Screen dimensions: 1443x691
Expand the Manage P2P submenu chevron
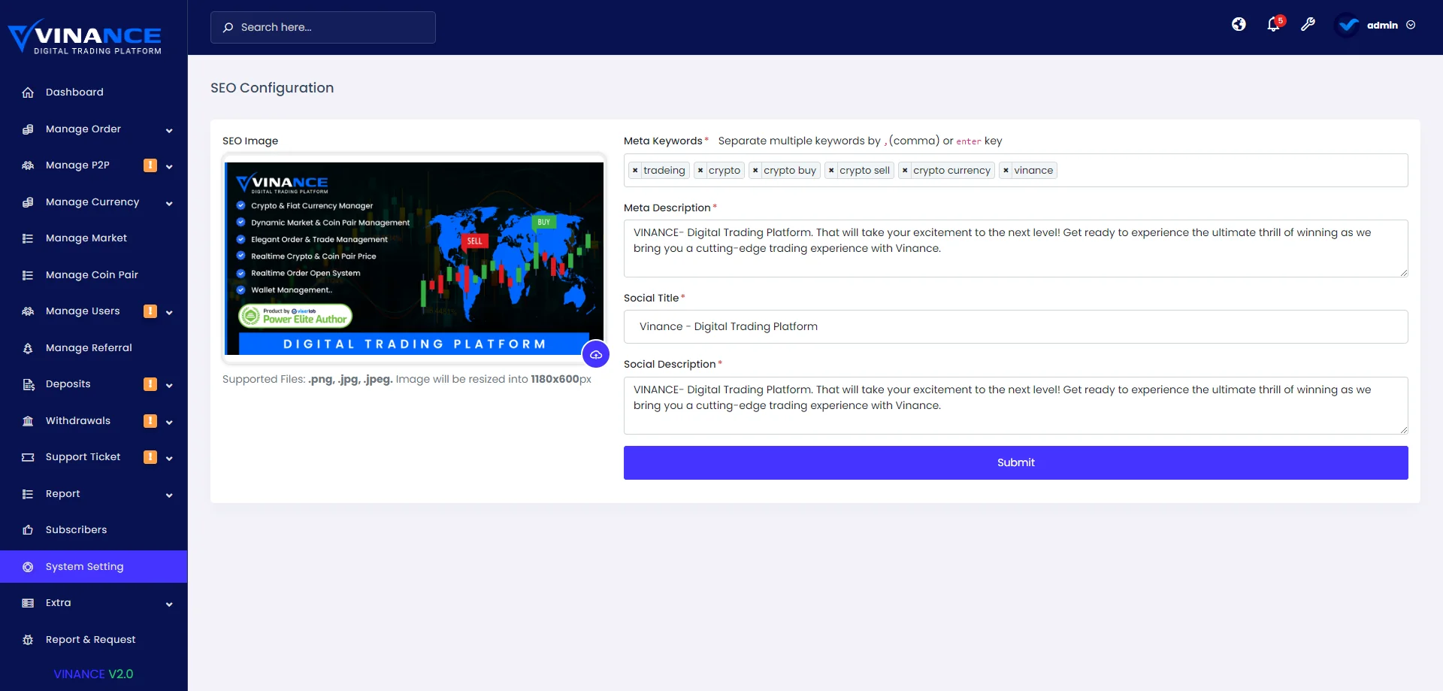tap(169, 166)
